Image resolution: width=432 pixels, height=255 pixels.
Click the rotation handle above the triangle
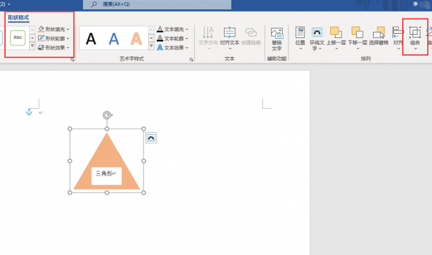(x=107, y=115)
